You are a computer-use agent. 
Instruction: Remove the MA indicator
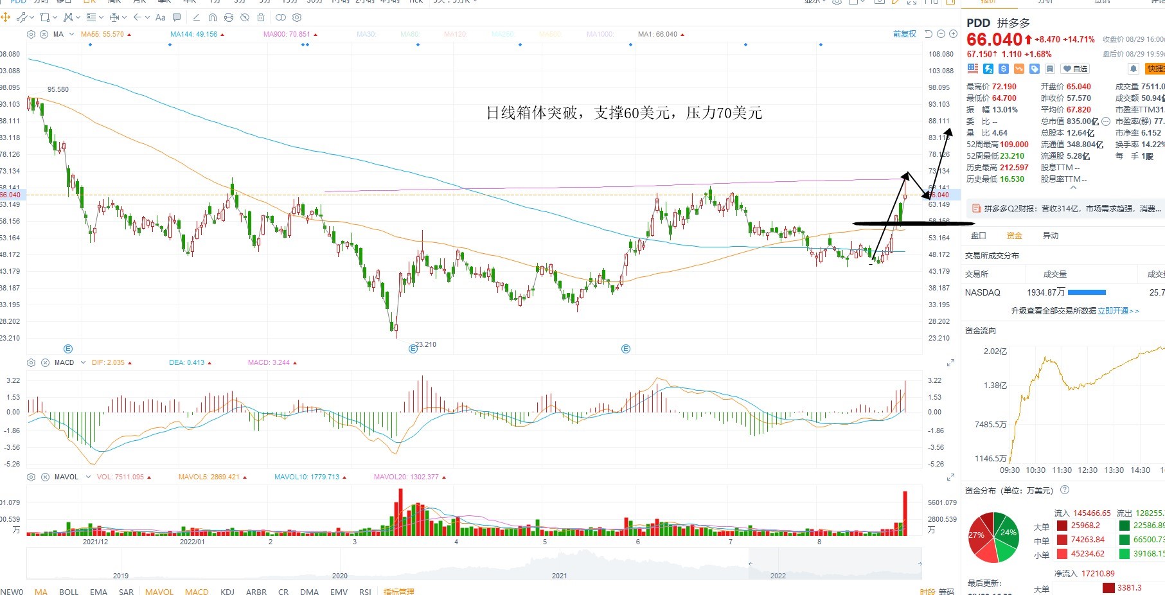tap(44, 34)
